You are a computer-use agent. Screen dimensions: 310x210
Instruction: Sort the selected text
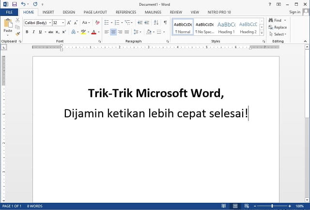point(156,23)
